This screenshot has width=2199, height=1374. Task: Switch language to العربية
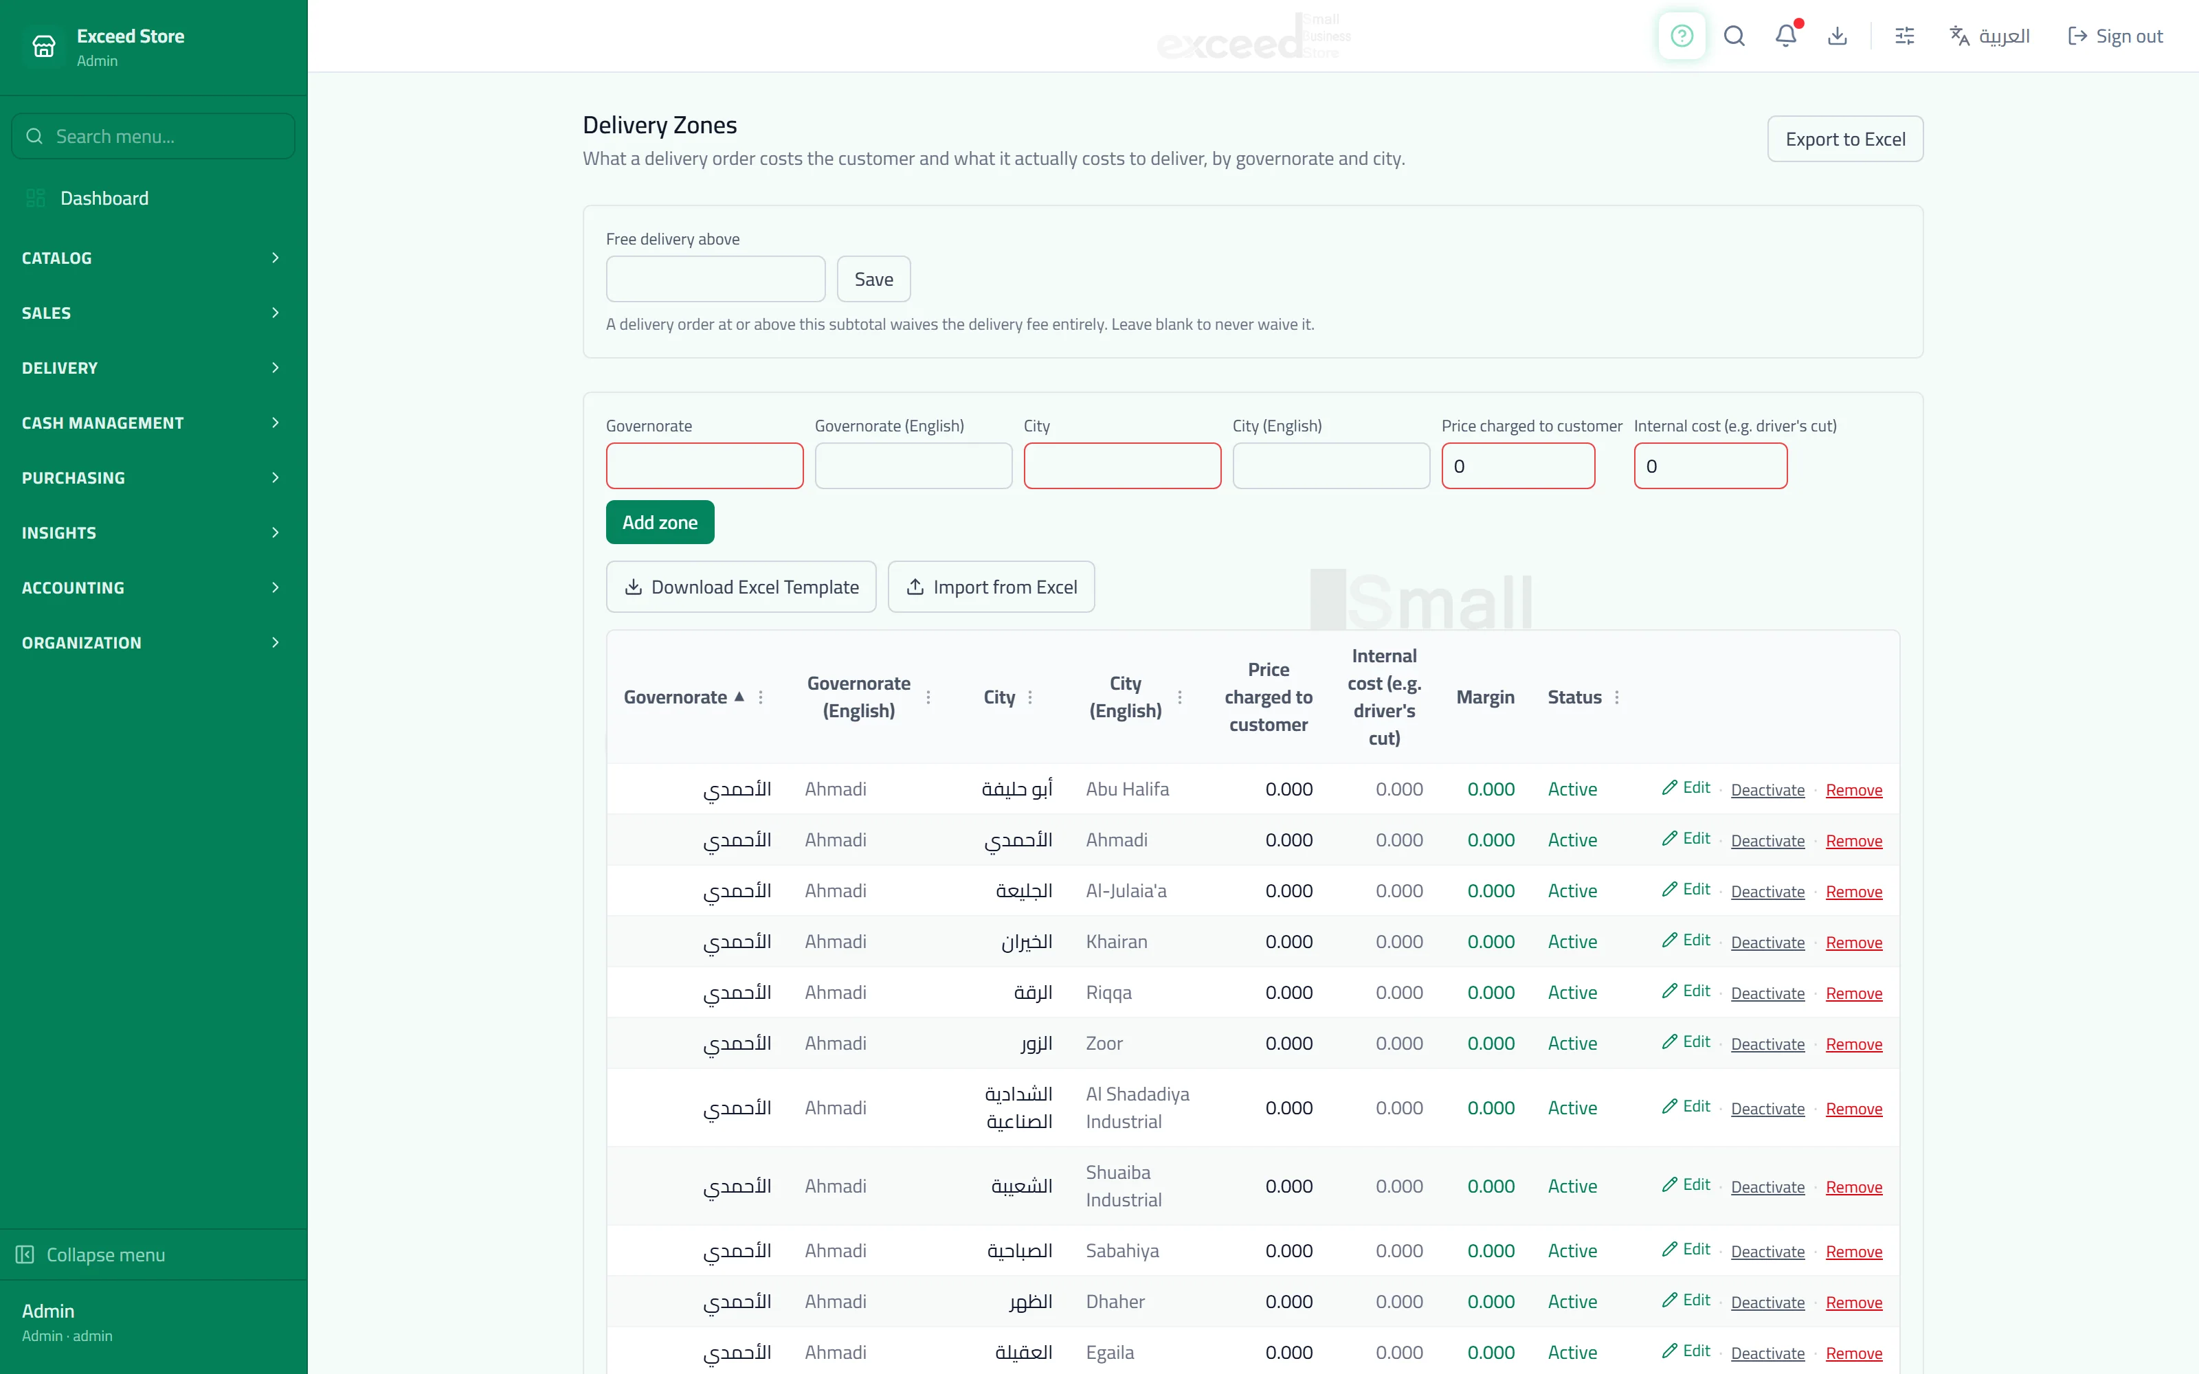(x=1990, y=36)
